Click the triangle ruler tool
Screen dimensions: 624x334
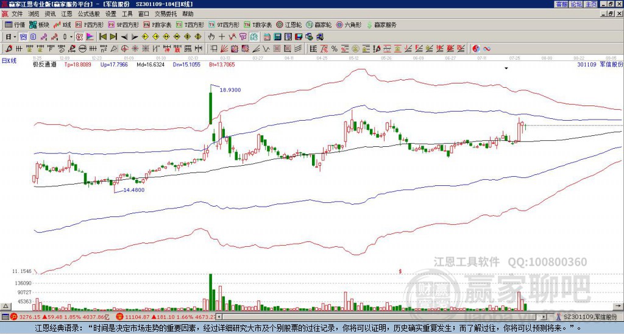click(114, 49)
